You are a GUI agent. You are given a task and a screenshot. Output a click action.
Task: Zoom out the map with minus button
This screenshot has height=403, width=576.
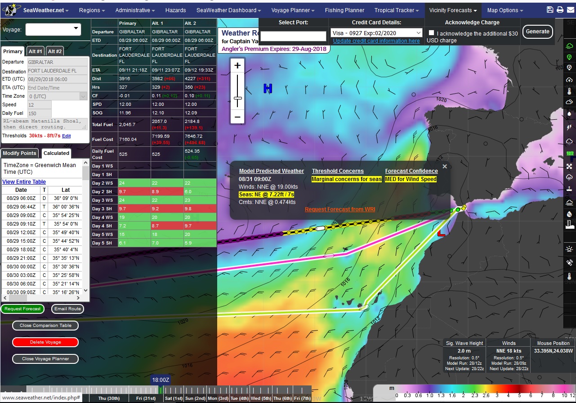[x=237, y=118]
